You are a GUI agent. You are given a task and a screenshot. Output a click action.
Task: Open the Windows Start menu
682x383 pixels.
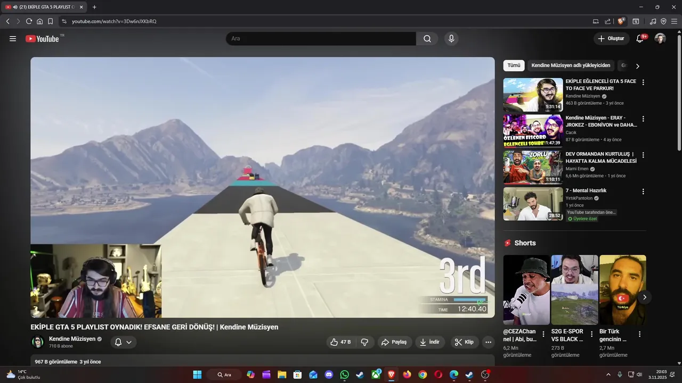pos(197,374)
